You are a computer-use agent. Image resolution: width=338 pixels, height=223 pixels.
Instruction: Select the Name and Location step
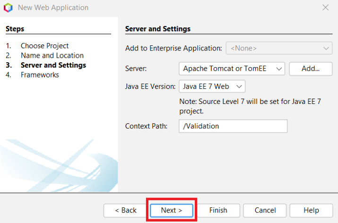pos(52,55)
